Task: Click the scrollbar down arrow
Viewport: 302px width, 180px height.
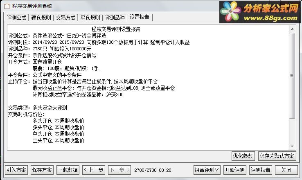Action: pyautogui.click(x=292, y=146)
